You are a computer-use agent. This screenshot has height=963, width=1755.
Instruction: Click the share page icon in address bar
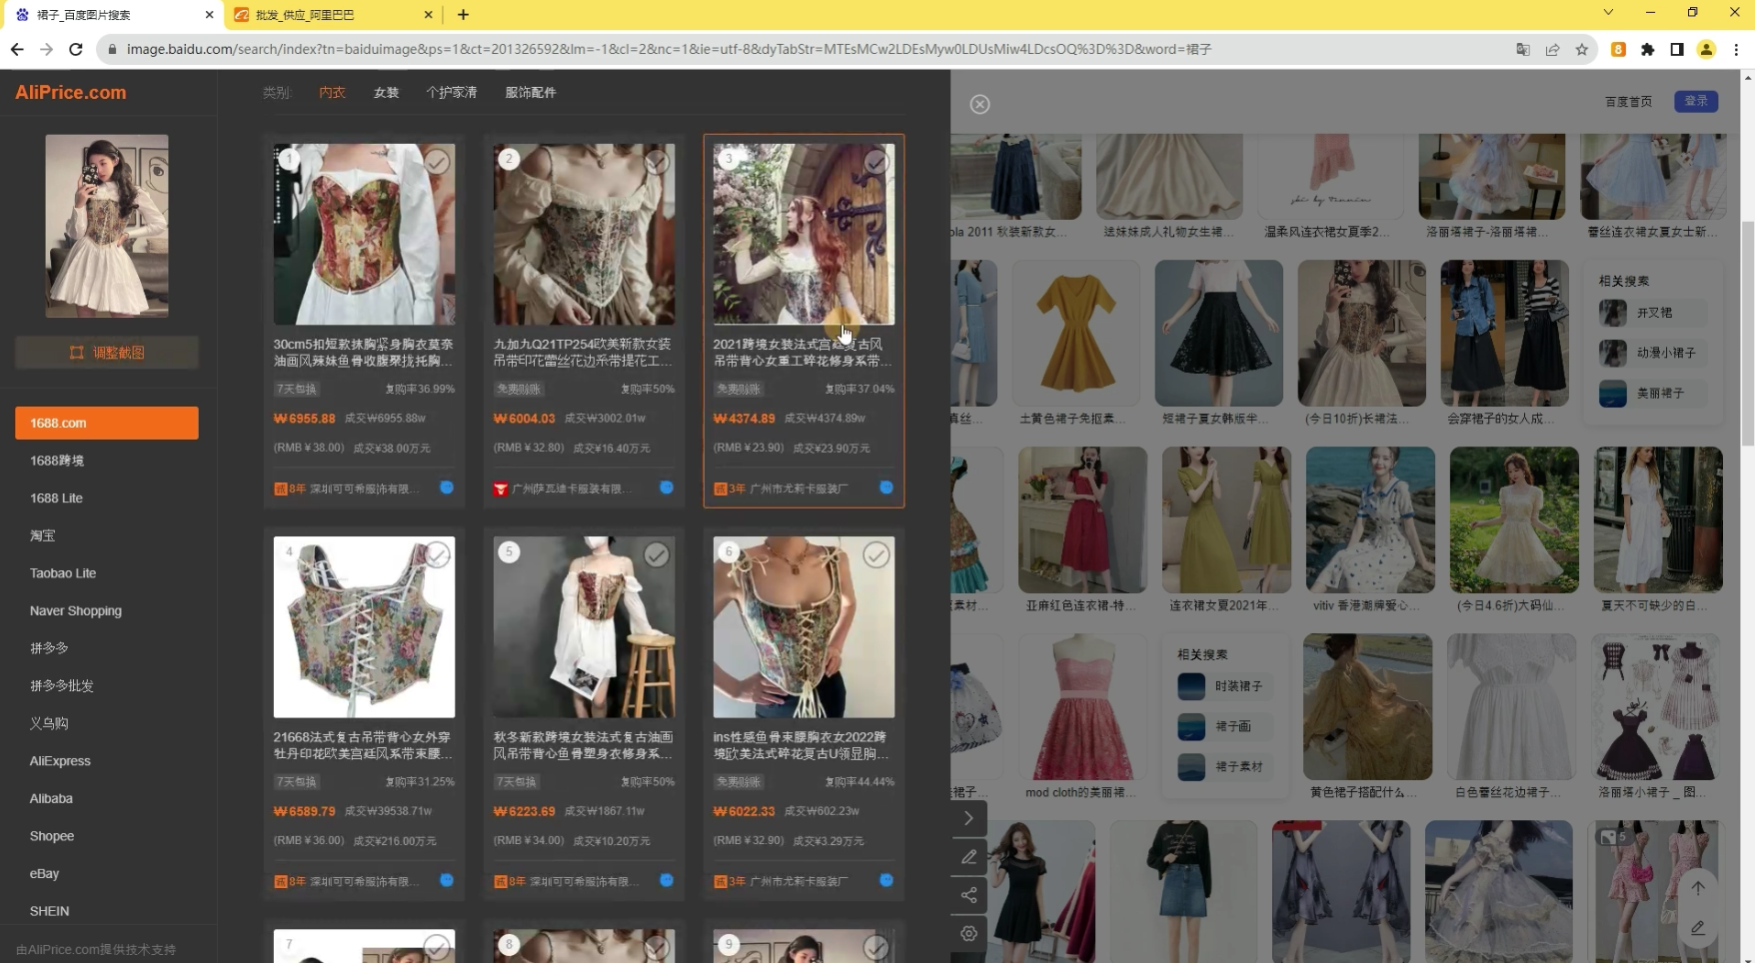pyautogui.click(x=1552, y=49)
